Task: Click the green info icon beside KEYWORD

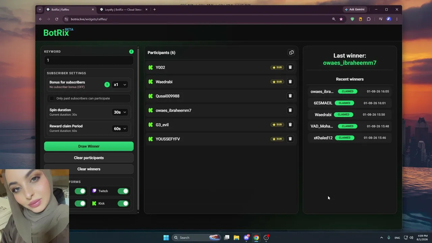Action: click(131, 52)
